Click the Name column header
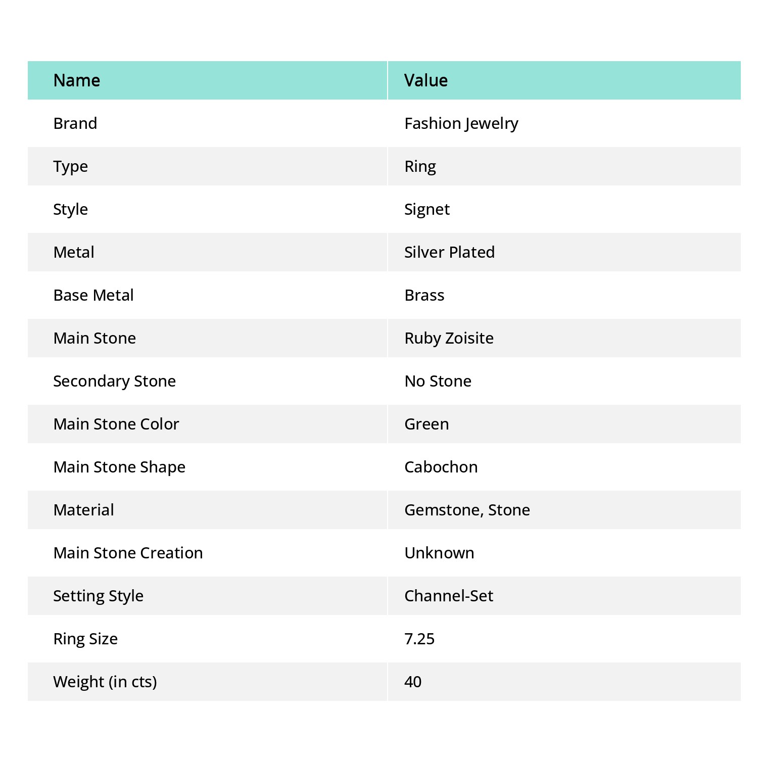The height and width of the screenshot is (758, 758). pyautogui.click(x=77, y=80)
